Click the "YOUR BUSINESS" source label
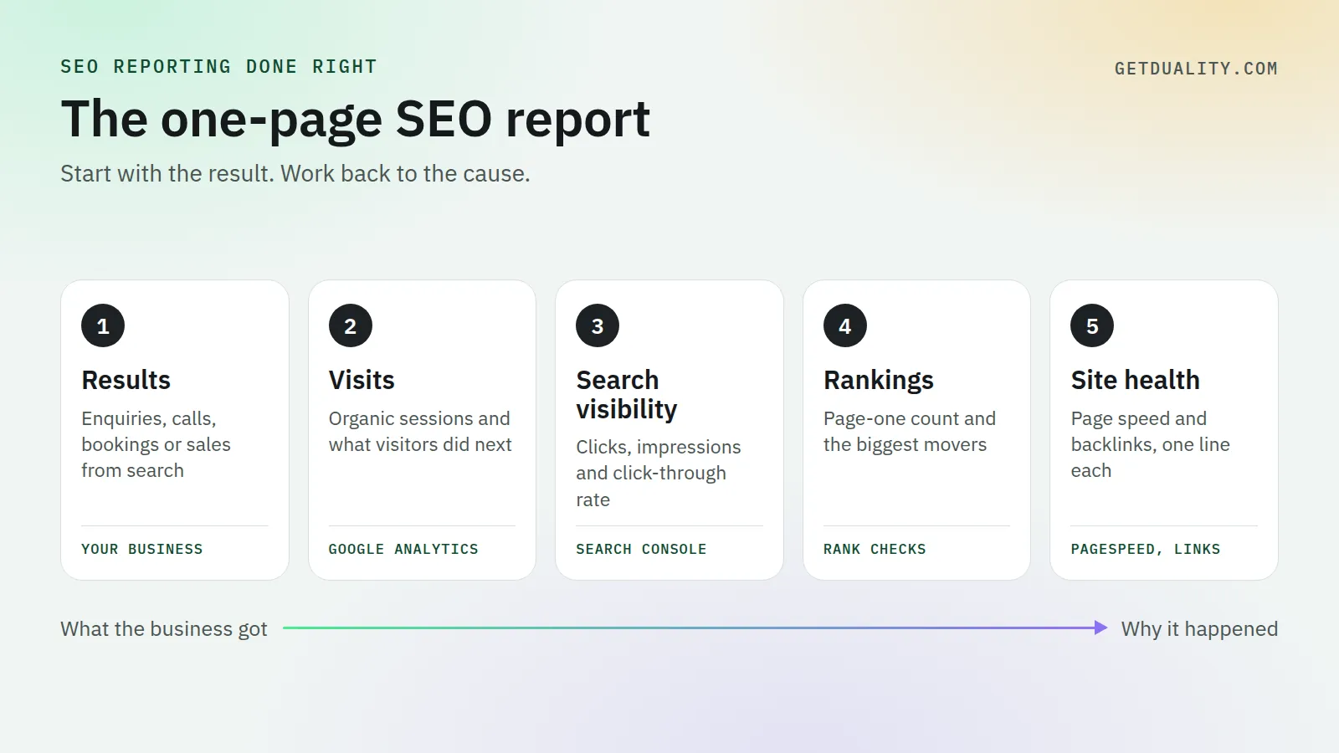This screenshot has height=753, width=1339. 142,549
